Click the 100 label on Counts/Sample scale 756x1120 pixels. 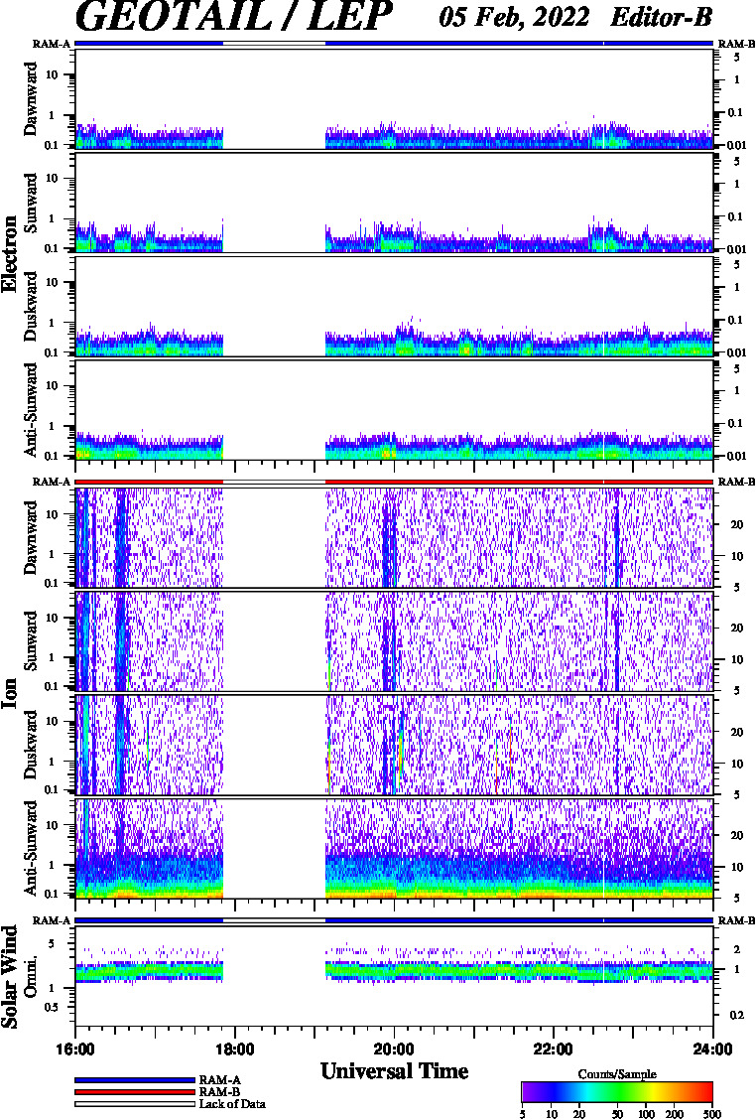[x=646, y=1114]
